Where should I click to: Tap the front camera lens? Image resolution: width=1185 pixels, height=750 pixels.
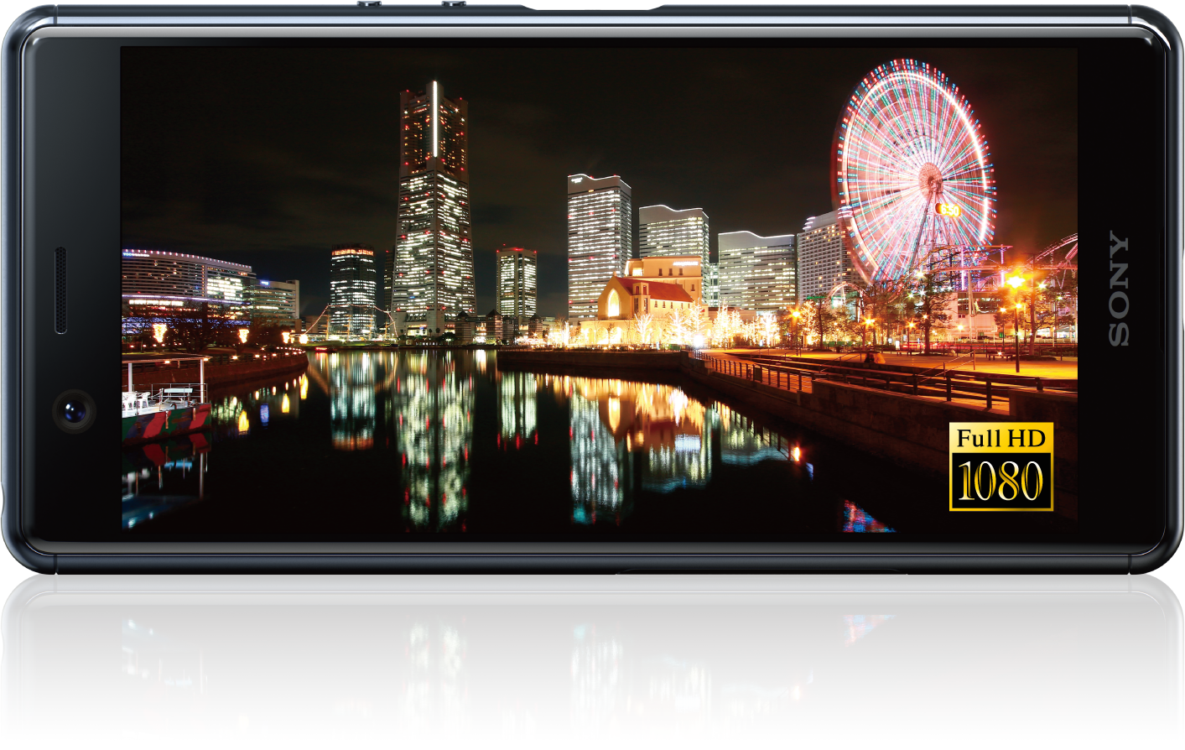pyautogui.click(x=74, y=411)
